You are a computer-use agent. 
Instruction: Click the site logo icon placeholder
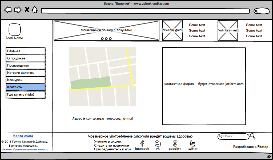pos(15,30)
